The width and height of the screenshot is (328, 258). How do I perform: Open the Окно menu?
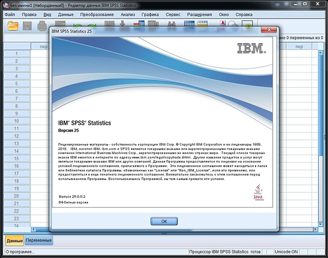pyautogui.click(x=224, y=15)
